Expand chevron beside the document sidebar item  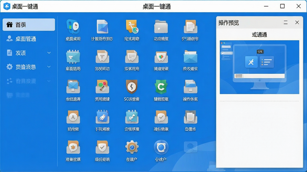pos(49,53)
